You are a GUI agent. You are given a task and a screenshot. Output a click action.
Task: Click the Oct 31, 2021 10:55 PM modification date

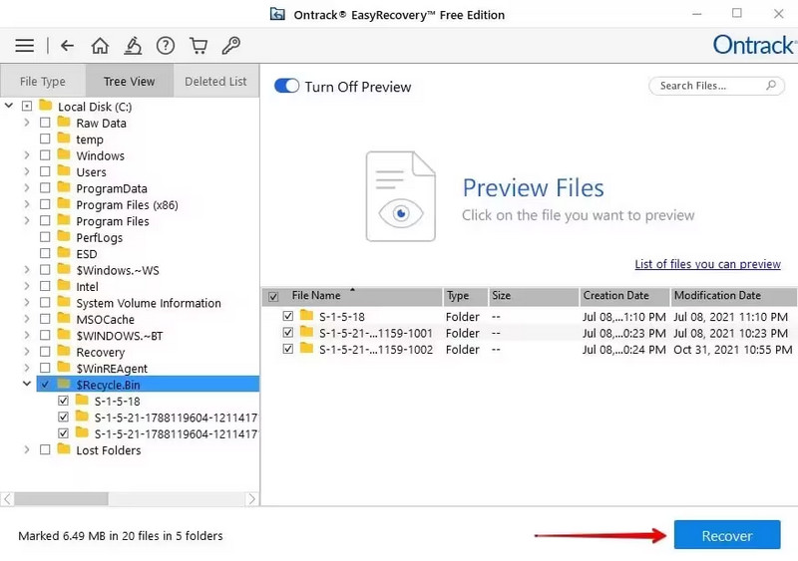733,350
